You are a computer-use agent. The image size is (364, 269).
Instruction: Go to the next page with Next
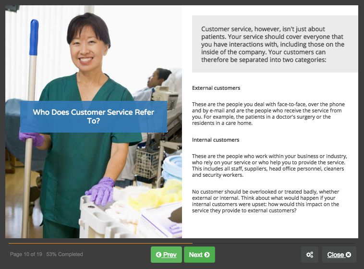(199, 255)
